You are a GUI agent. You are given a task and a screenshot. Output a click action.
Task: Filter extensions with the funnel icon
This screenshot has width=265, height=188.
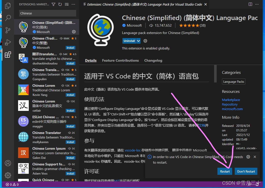pyautogui.click(x=53, y=4)
